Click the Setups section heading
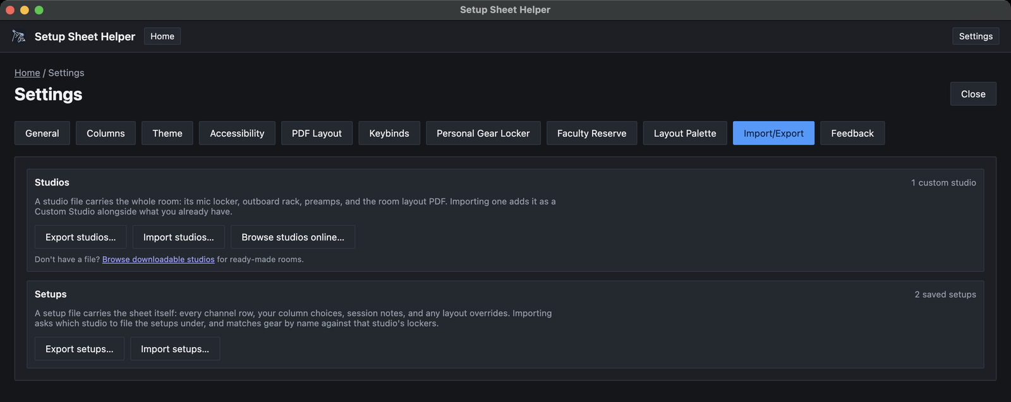Image resolution: width=1011 pixels, height=402 pixels. (51, 294)
